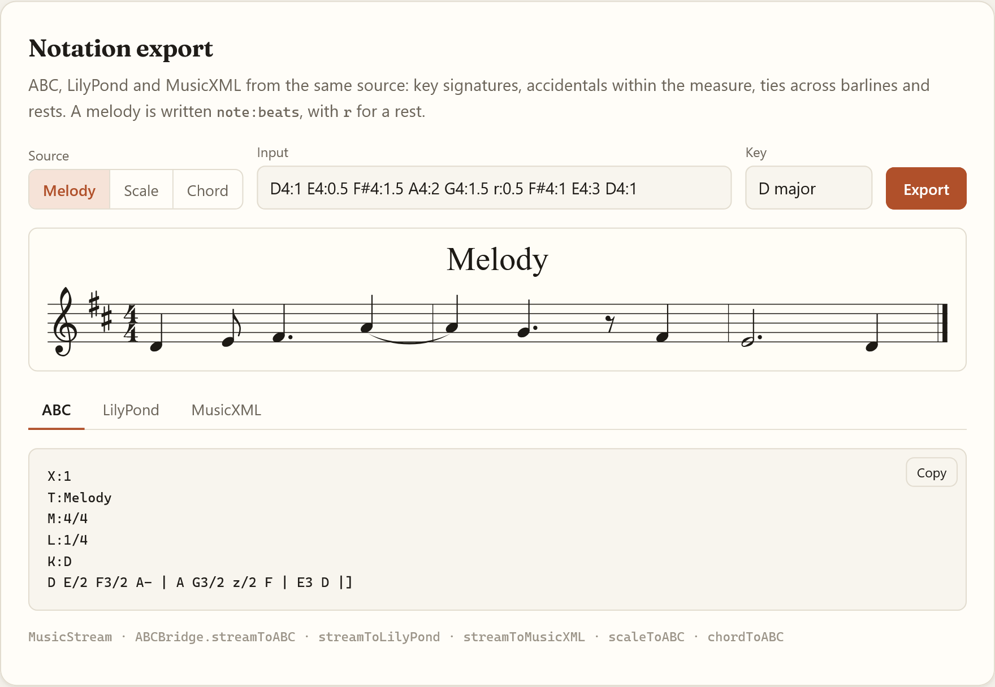Screen dimensions: 995x687
Task: Click the T:Melody line in output
Action: [x=80, y=498]
